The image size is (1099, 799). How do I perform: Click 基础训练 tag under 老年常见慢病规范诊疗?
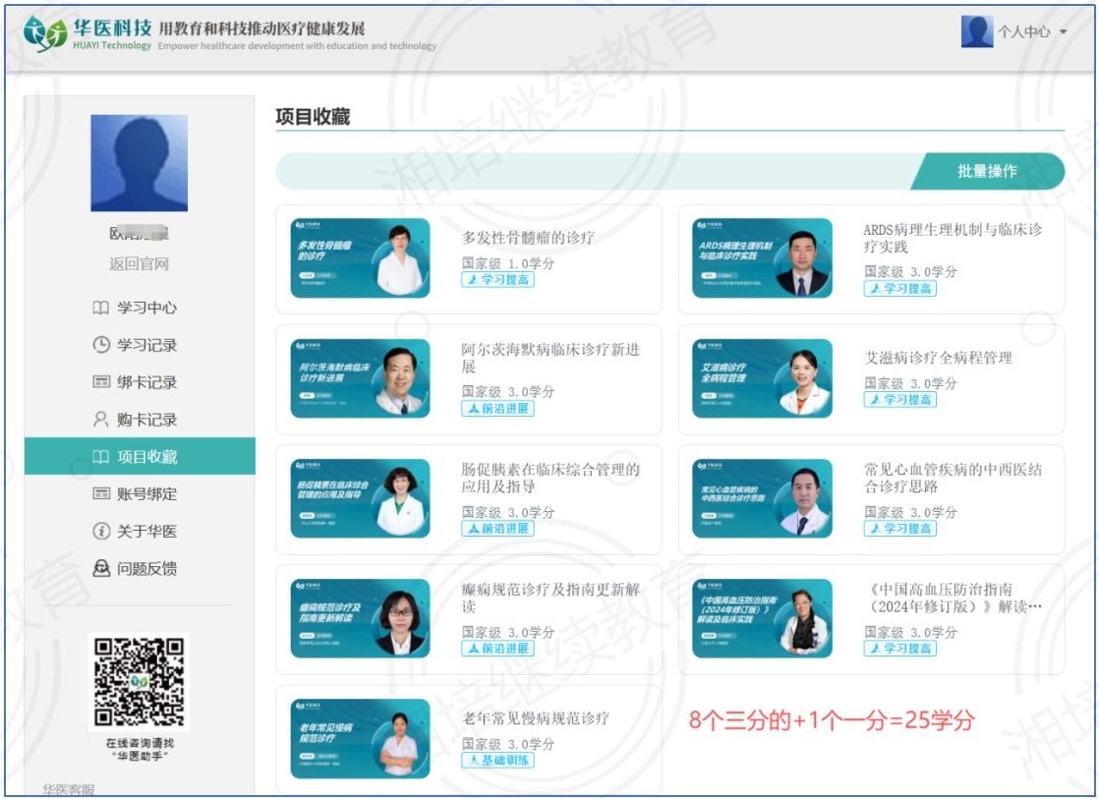coord(498,761)
